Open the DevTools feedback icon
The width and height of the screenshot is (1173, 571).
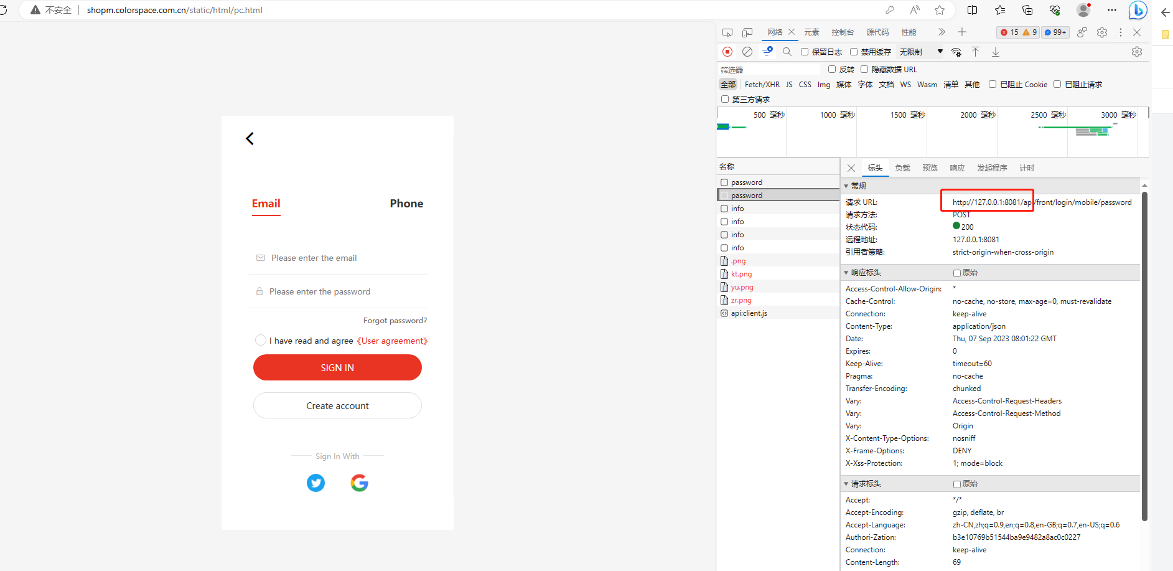(x=1082, y=32)
